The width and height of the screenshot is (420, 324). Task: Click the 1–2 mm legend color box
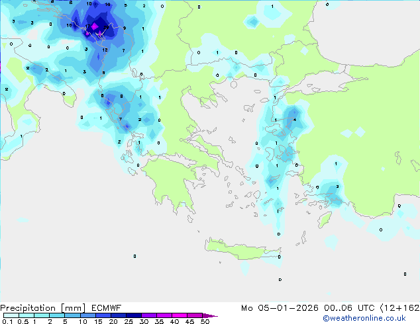coord(42,315)
